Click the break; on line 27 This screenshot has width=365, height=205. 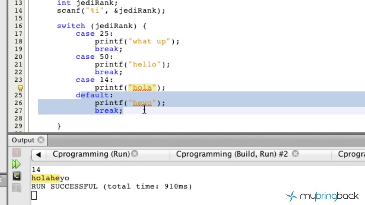click(x=109, y=110)
